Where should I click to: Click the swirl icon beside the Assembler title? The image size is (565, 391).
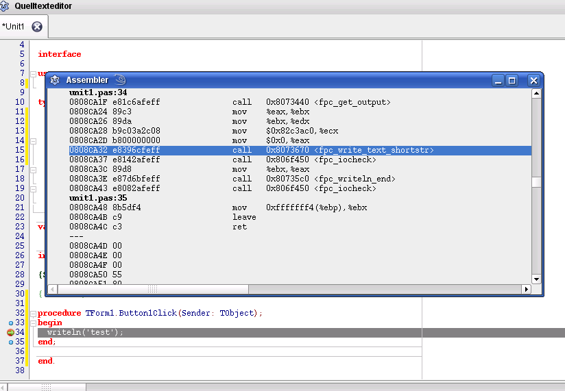120,79
